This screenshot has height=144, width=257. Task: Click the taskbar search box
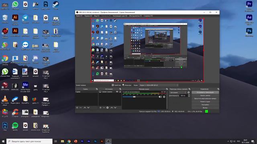(29, 141)
